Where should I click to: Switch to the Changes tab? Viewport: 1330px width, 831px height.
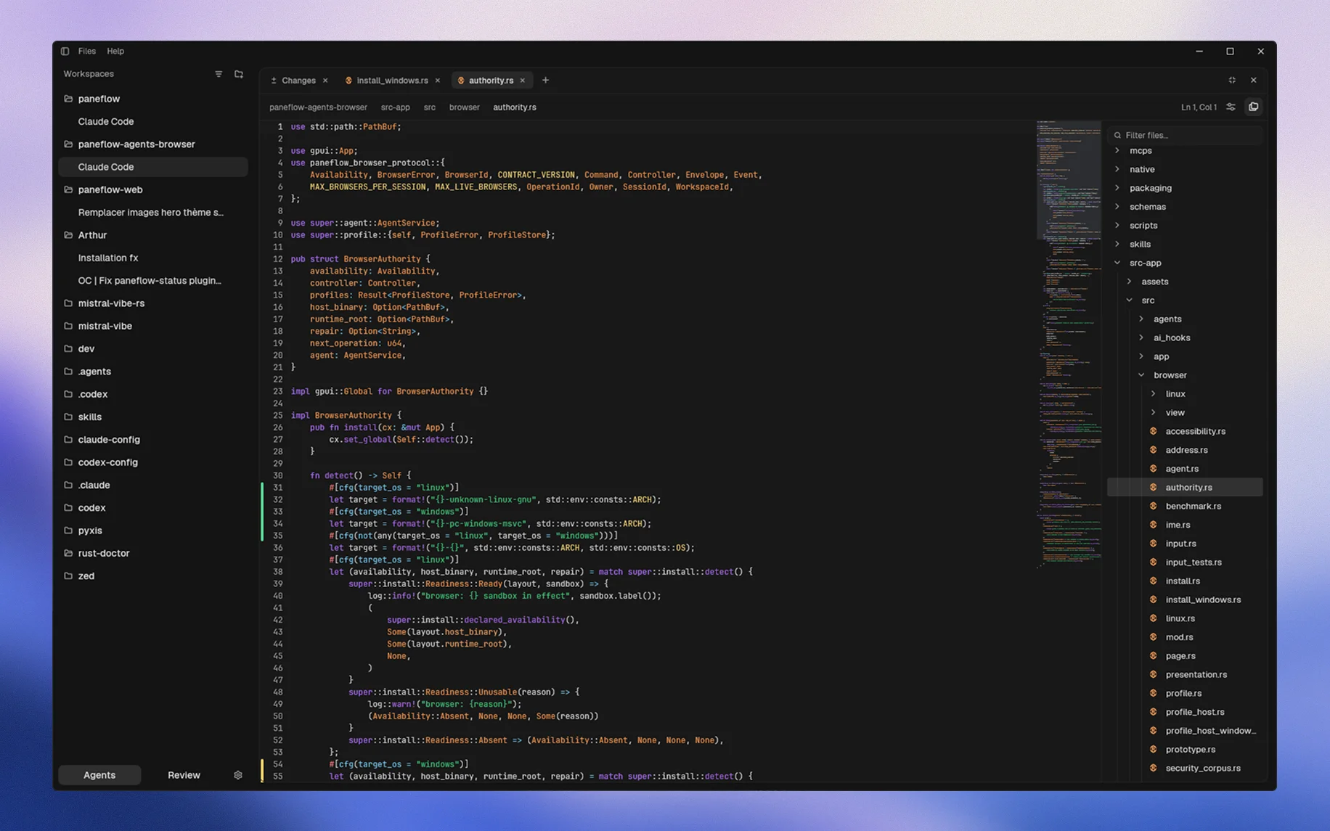pyautogui.click(x=298, y=81)
